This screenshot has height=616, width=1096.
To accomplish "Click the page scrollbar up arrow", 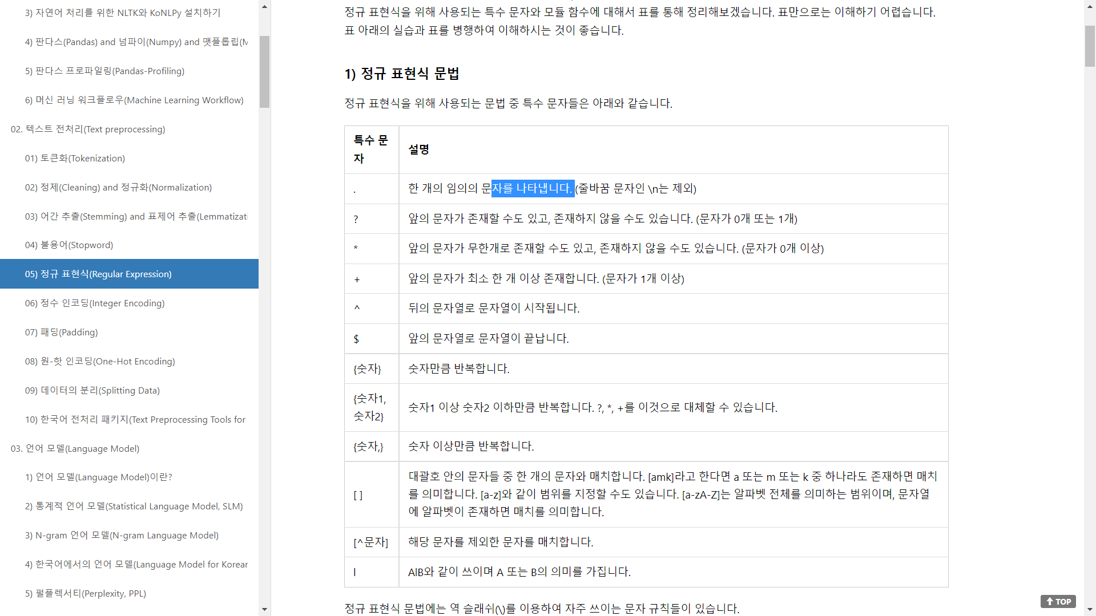I will pyautogui.click(x=1090, y=6).
